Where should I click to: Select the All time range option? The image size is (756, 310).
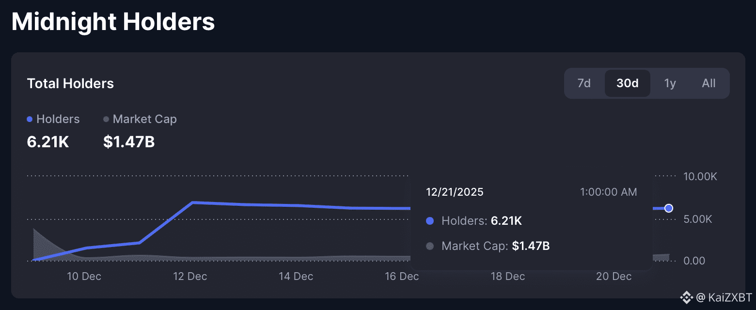708,83
